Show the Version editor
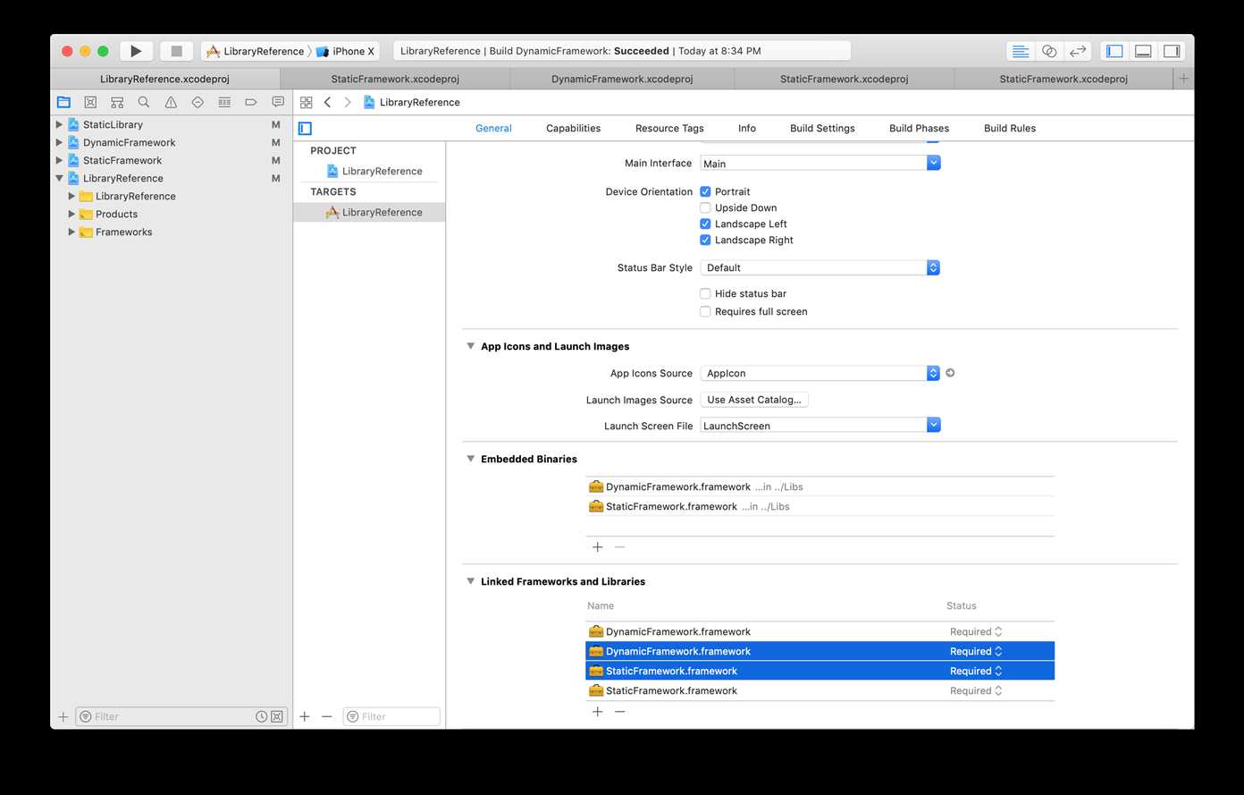Image resolution: width=1244 pixels, height=795 pixels. click(x=1078, y=51)
